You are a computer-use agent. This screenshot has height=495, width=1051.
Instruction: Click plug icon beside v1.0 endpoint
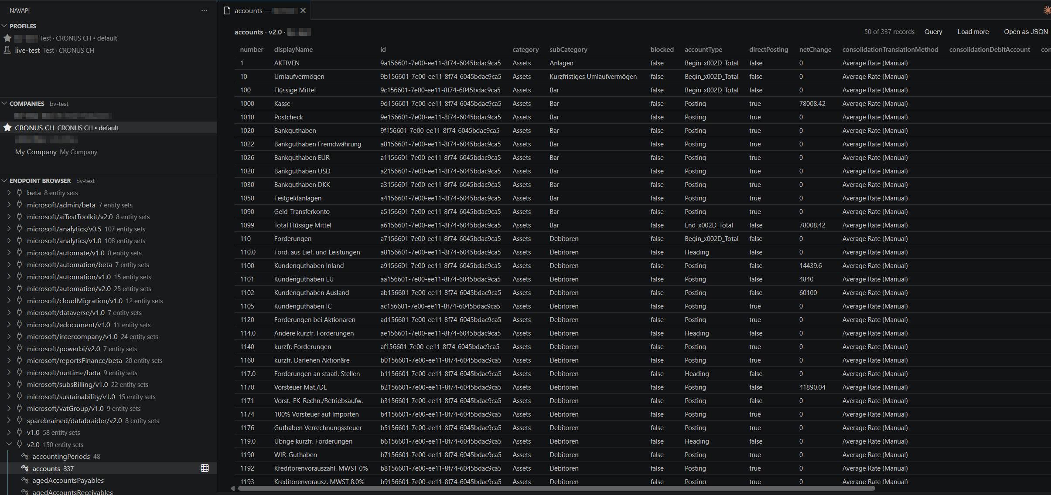click(x=19, y=432)
